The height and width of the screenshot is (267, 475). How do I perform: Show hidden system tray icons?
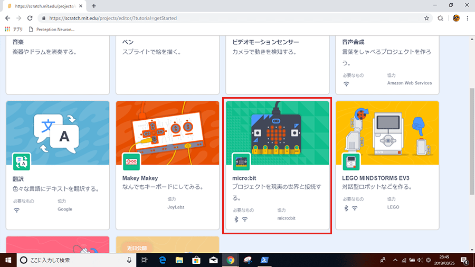(395, 260)
